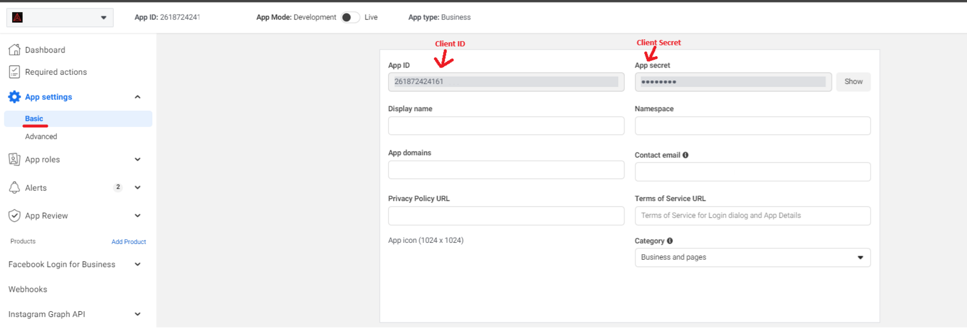Click the Alerts bell icon
This screenshot has width=967, height=328.
[15, 188]
